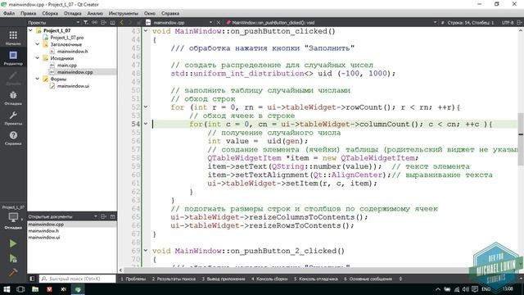Open the Инструменты menu
The height and width of the screenshot is (295, 524).
(x=124, y=13)
